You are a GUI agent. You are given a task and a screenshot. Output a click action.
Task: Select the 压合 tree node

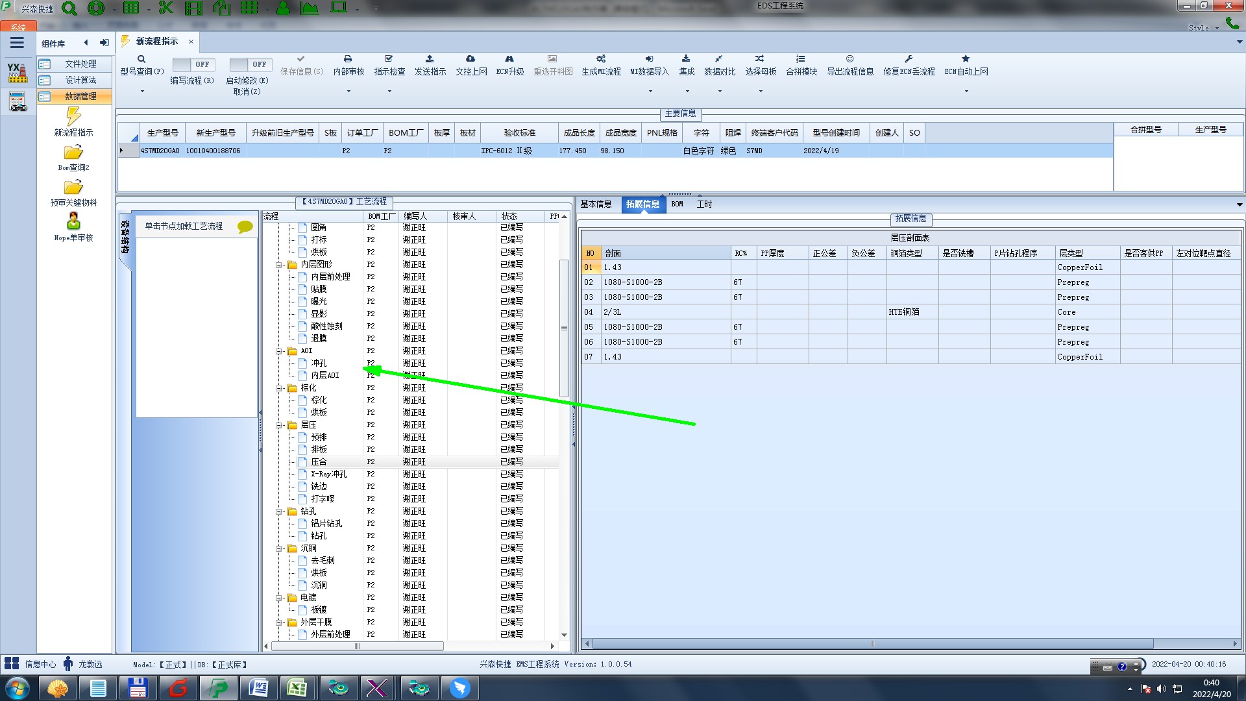(319, 461)
